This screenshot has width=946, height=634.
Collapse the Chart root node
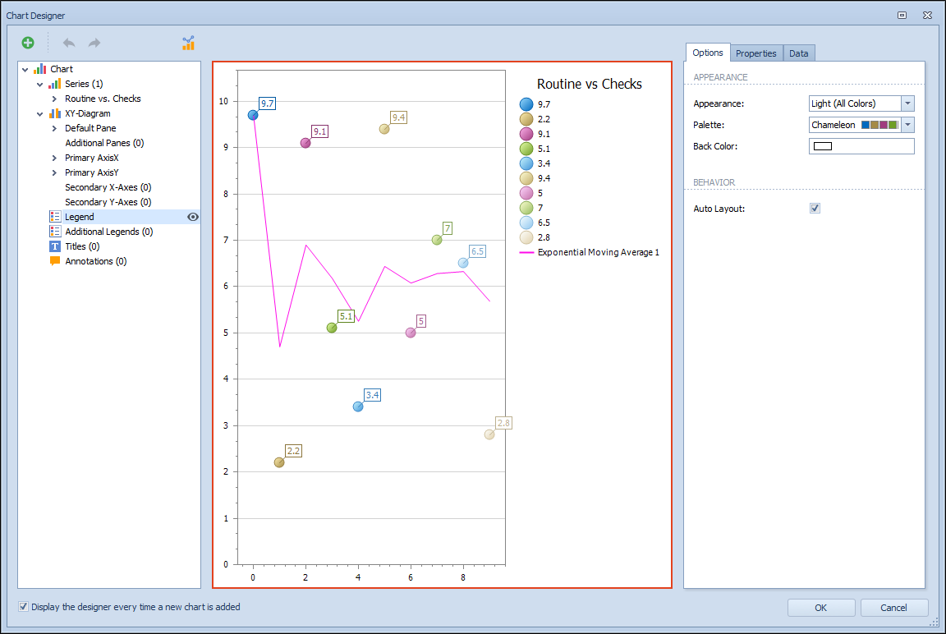click(25, 69)
